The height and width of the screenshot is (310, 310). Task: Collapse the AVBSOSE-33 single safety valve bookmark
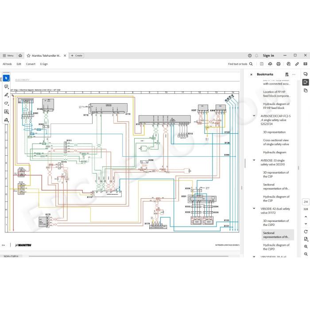pos(254,160)
